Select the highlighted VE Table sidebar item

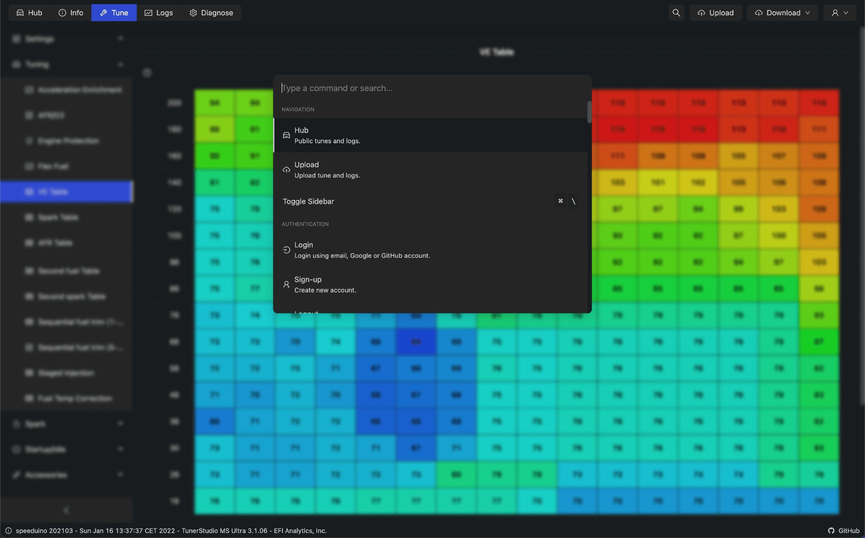67,192
